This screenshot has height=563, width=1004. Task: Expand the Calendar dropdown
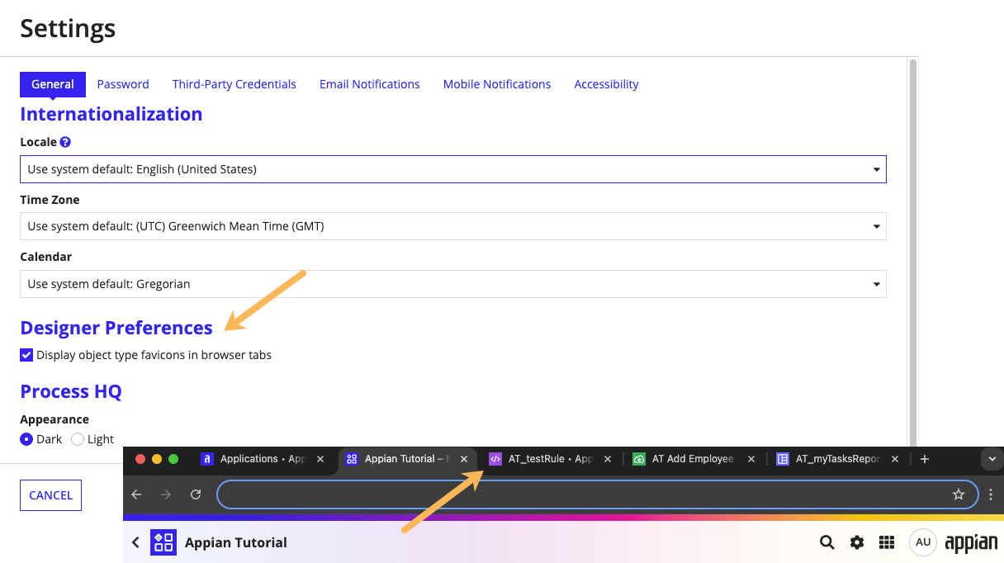pyautogui.click(x=453, y=284)
